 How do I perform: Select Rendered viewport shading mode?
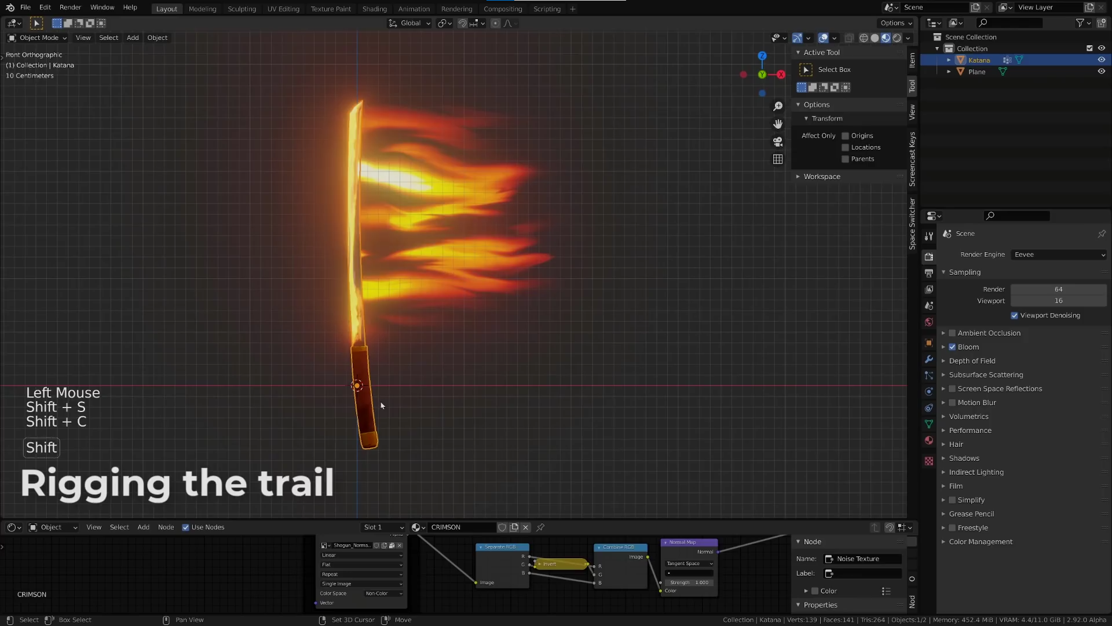(x=897, y=38)
